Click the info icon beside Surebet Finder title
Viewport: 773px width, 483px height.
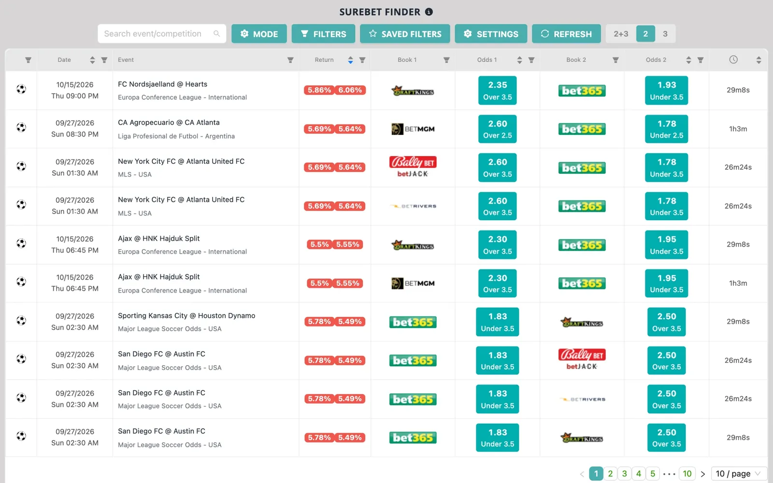click(x=429, y=12)
